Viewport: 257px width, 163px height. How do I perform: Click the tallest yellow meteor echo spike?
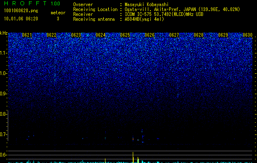tap(133, 157)
